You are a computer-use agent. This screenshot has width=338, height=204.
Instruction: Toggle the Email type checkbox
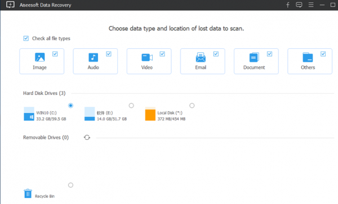216,54
